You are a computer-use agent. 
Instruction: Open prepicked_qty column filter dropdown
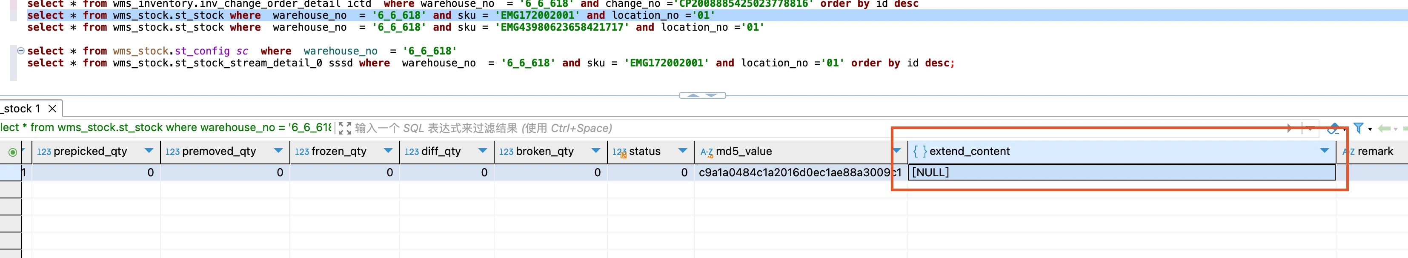[x=149, y=151]
